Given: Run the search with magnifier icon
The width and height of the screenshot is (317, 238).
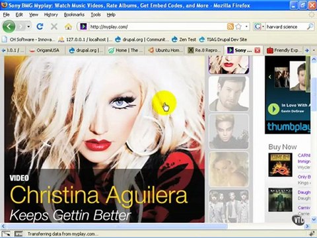Looking at the screenshot, I should pyautogui.click(x=310, y=26).
